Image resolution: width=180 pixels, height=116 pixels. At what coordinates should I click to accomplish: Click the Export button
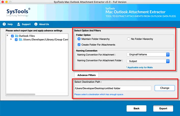pos(163,108)
